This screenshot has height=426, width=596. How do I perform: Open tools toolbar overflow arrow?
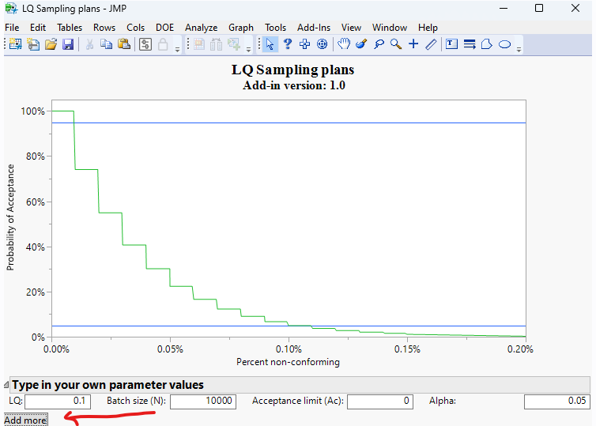click(x=519, y=50)
